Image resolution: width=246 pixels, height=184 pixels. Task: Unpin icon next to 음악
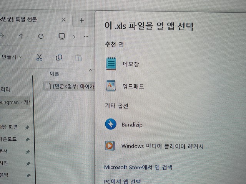pos(29,176)
